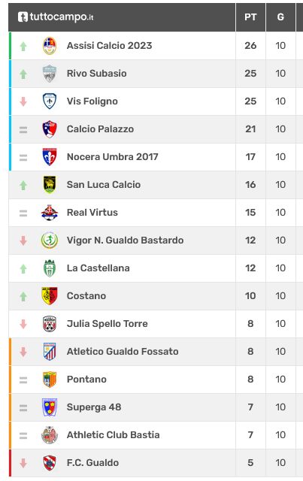Click the Rivo Subasio team crest
The width and height of the screenshot is (303, 481).
50,74
